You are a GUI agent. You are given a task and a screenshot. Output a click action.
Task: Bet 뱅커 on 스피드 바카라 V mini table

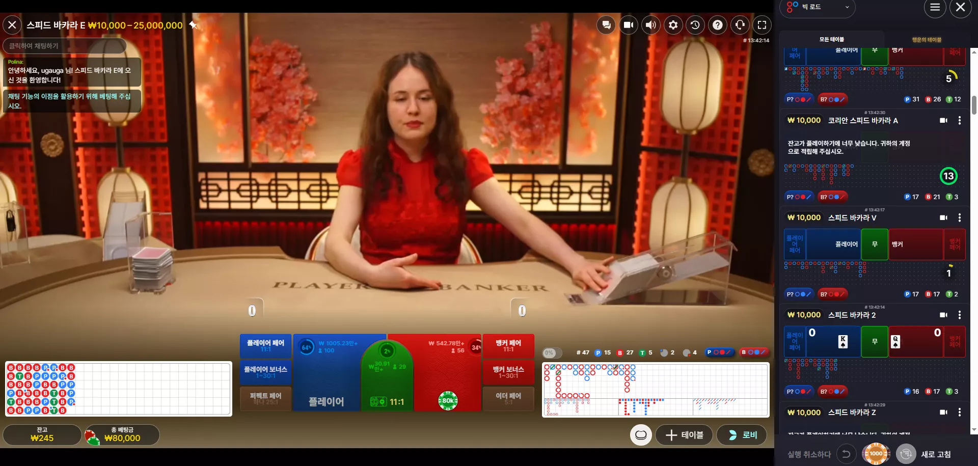click(916, 244)
